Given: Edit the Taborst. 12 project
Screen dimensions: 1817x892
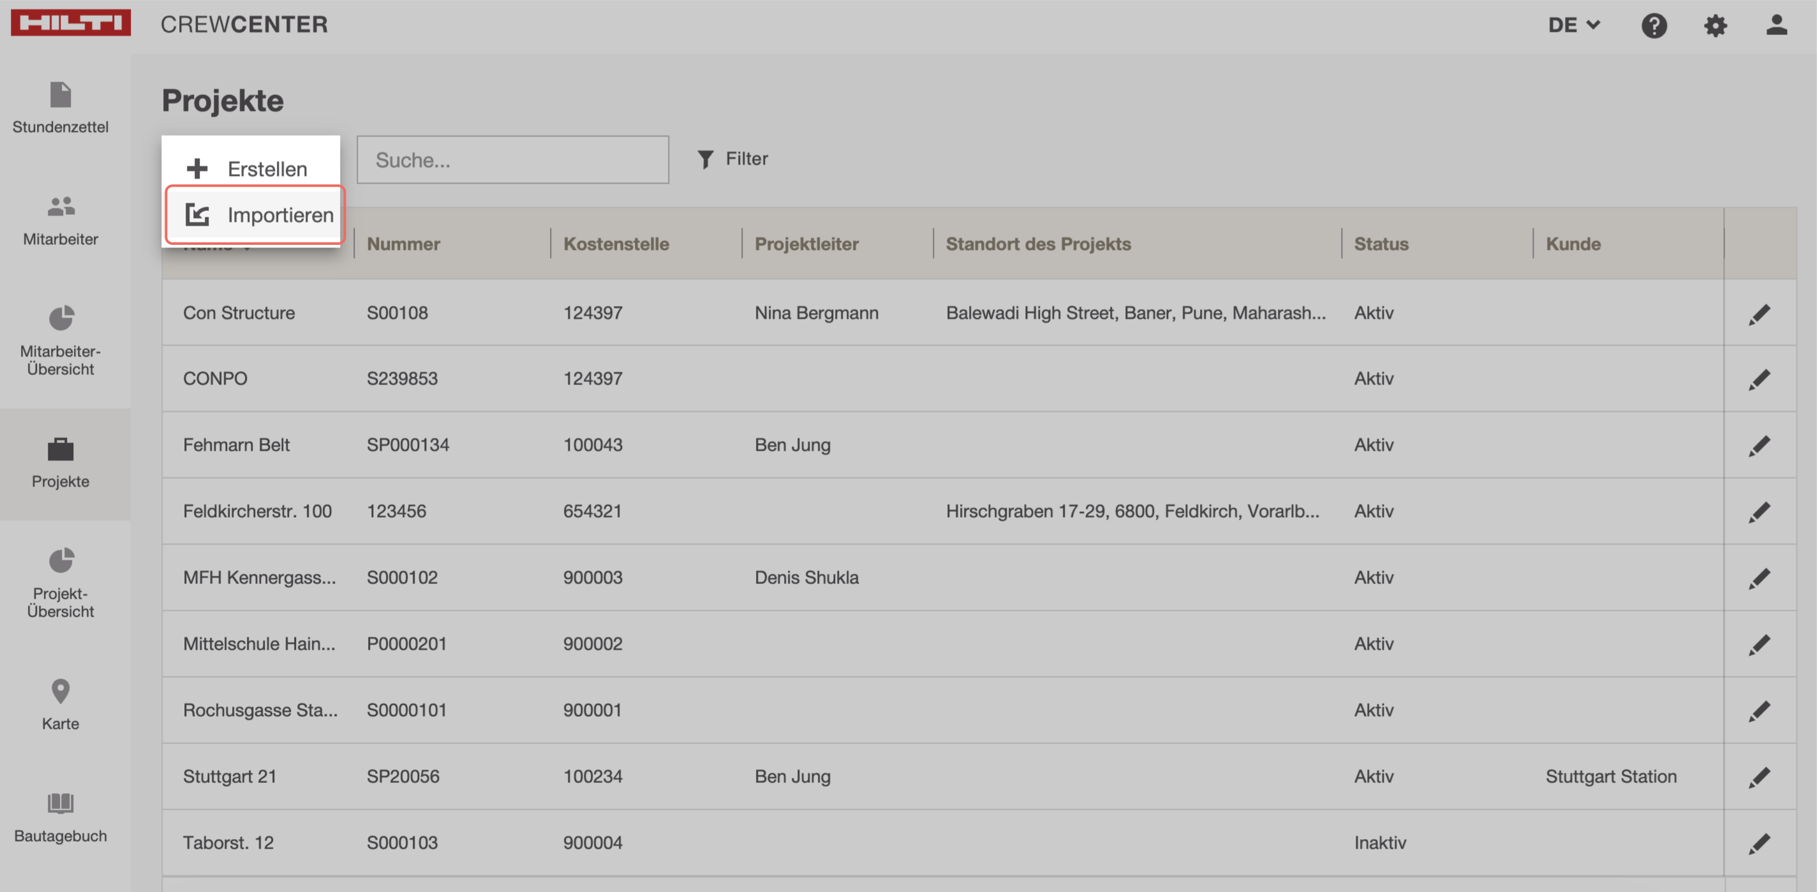Looking at the screenshot, I should (x=1759, y=844).
